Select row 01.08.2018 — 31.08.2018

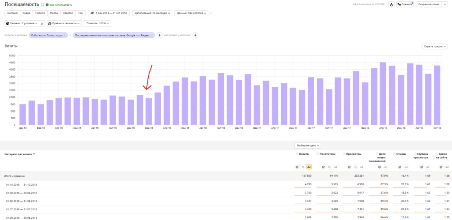[x=226, y=201]
